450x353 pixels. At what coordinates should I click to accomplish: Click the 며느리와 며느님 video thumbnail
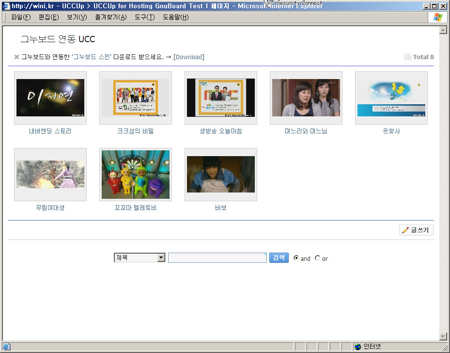click(x=306, y=98)
